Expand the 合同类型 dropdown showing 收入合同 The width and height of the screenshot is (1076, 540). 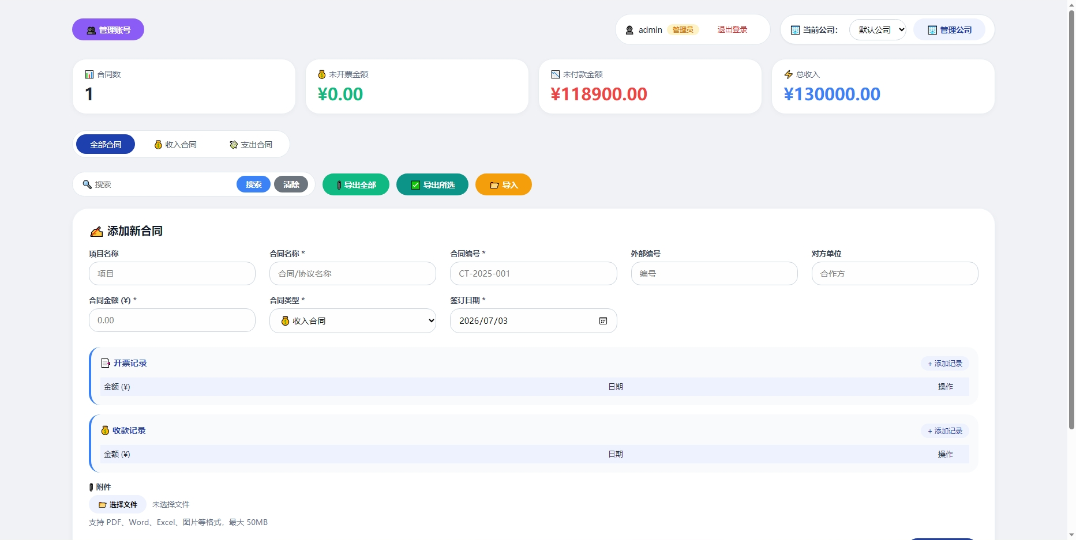[353, 321]
